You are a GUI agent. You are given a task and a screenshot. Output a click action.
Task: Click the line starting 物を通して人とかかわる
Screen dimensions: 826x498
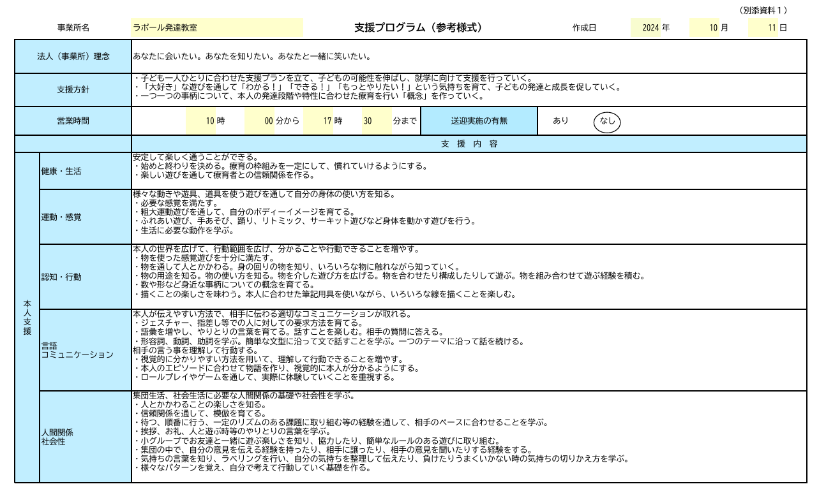click(x=297, y=267)
